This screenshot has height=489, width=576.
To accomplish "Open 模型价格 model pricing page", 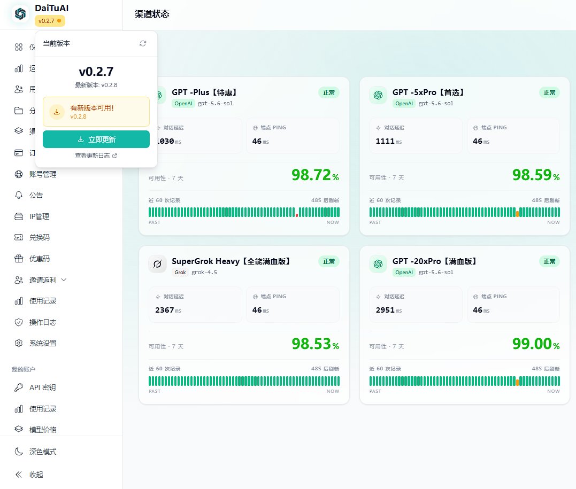I will coord(43,430).
